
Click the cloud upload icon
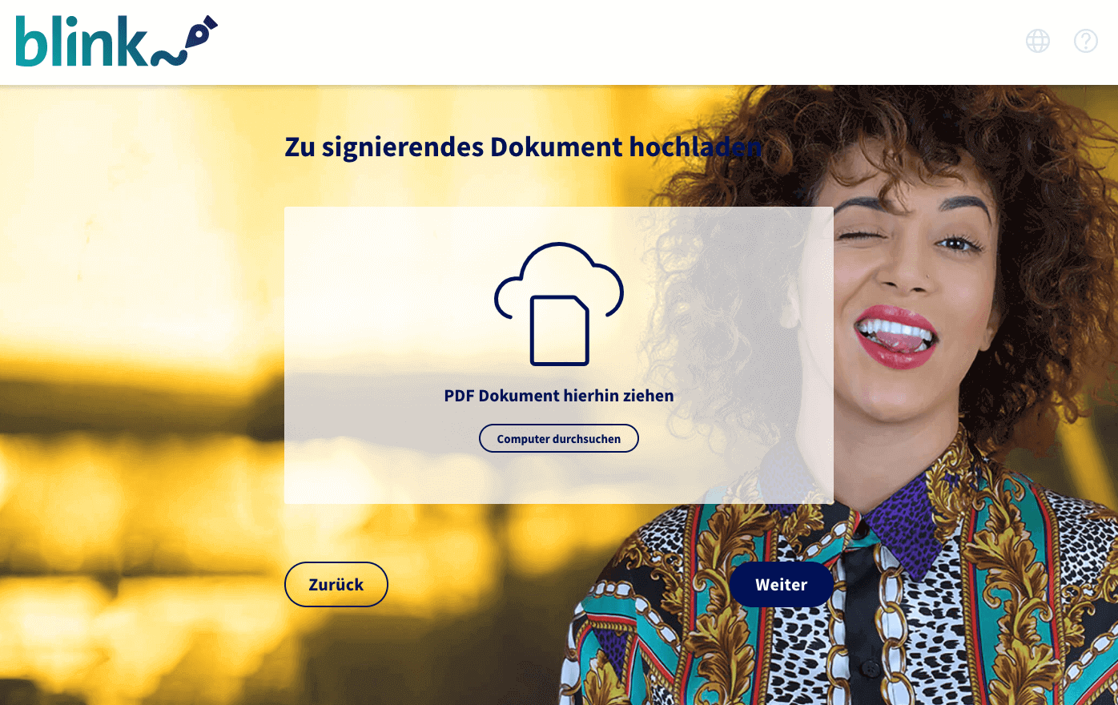(559, 303)
